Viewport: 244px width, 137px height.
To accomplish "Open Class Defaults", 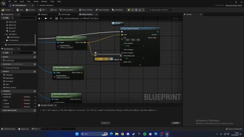I will click(x=102, y=10).
